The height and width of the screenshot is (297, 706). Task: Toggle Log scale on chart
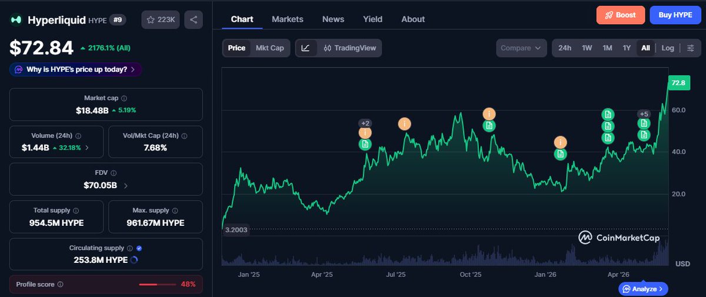pos(668,48)
